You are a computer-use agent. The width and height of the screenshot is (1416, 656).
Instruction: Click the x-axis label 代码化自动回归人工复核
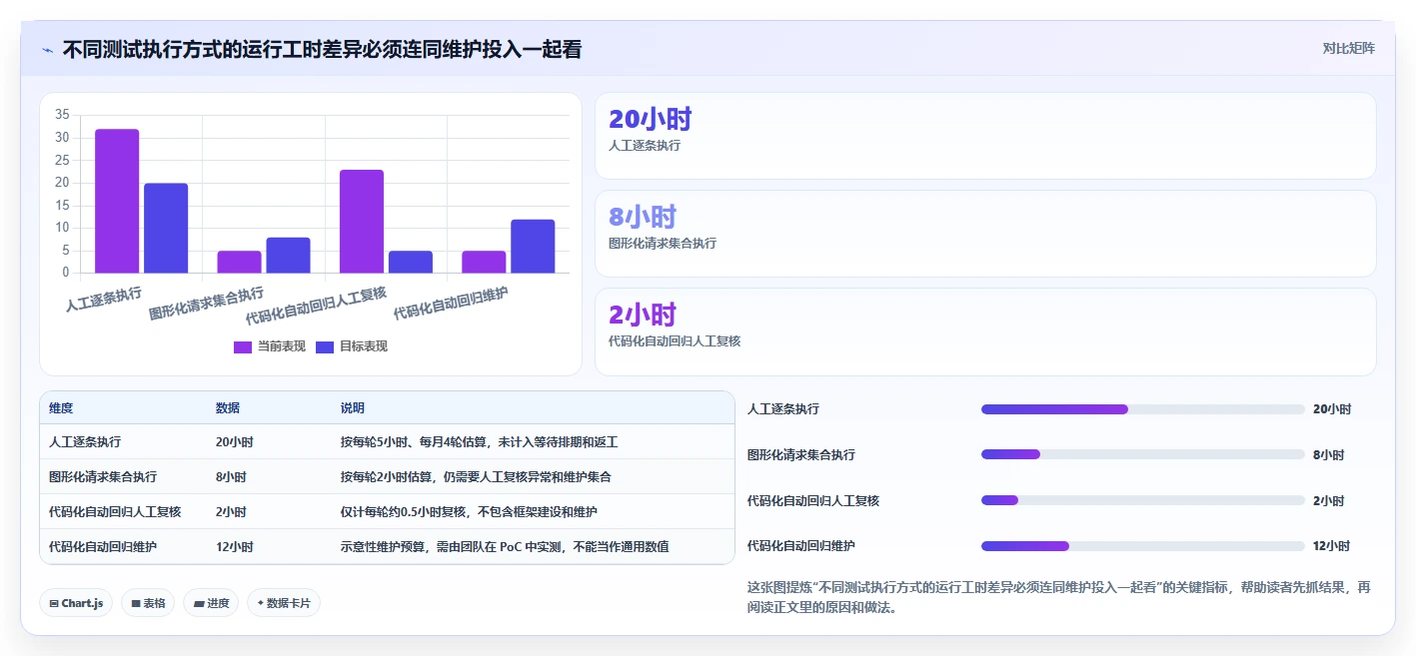(x=317, y=306)
